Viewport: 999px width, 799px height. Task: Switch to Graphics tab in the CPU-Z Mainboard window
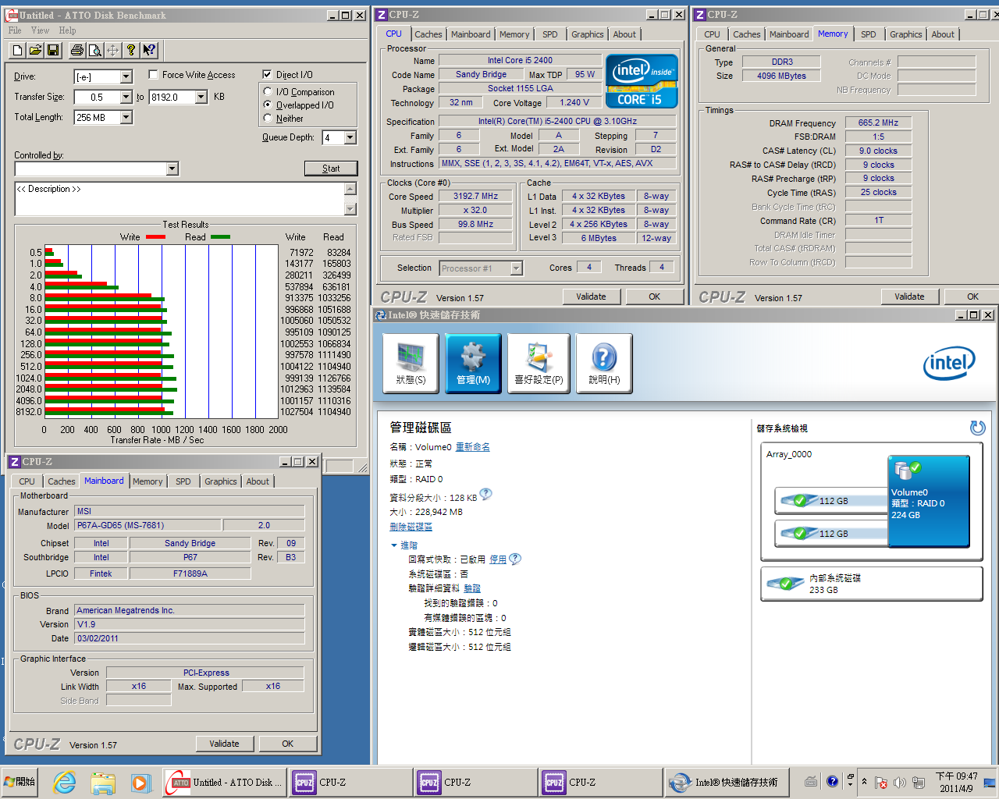click(220, 481)
